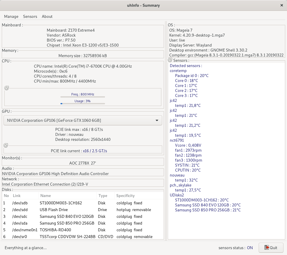Click 'x16 / 2.5 GT/s' PCIE current value
This screenshot has height=255, width=287.
pyautogui.click(x=95, y=151)
